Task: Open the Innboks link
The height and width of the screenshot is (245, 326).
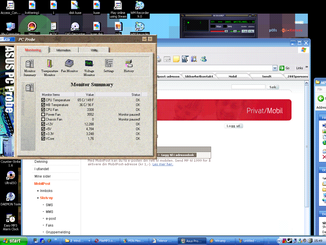Action: 46,191
